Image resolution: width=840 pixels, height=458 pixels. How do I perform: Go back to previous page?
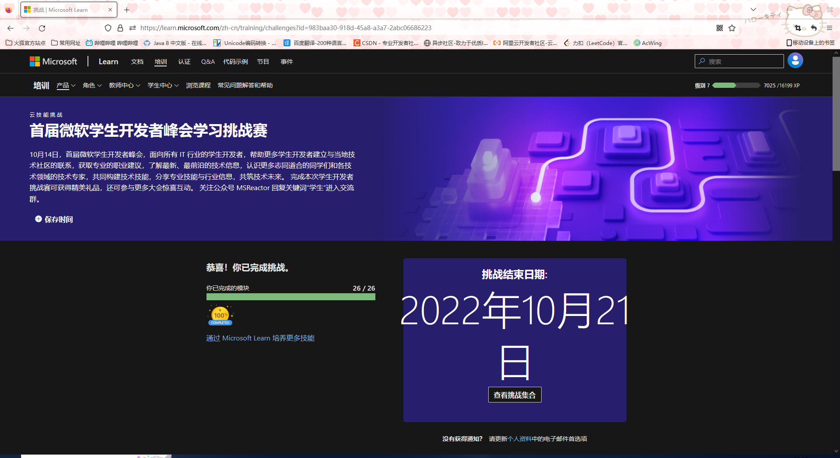10,28
